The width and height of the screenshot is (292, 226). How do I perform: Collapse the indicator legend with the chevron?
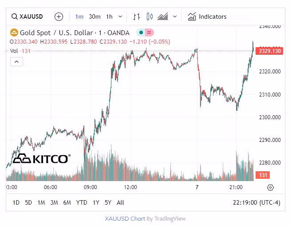tap(16, 62)
